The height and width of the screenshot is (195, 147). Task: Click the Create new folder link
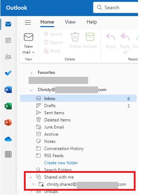(61, 163)
